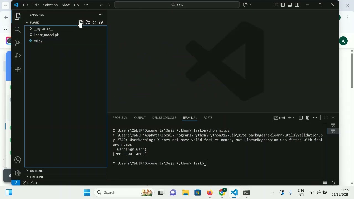
Task: Close the terminal panel
Action: [333, 118]
